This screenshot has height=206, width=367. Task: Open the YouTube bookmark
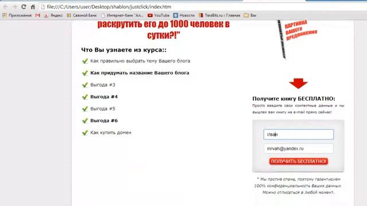(158, 15)
